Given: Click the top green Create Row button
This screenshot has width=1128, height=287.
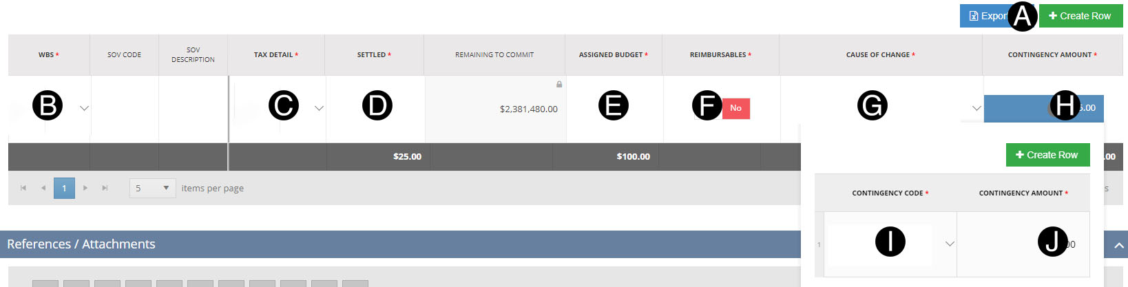Looking at the screenshot, I should click(x=1080, y=16).
